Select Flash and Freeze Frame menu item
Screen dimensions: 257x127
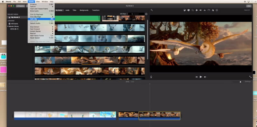tap(41, 9)
